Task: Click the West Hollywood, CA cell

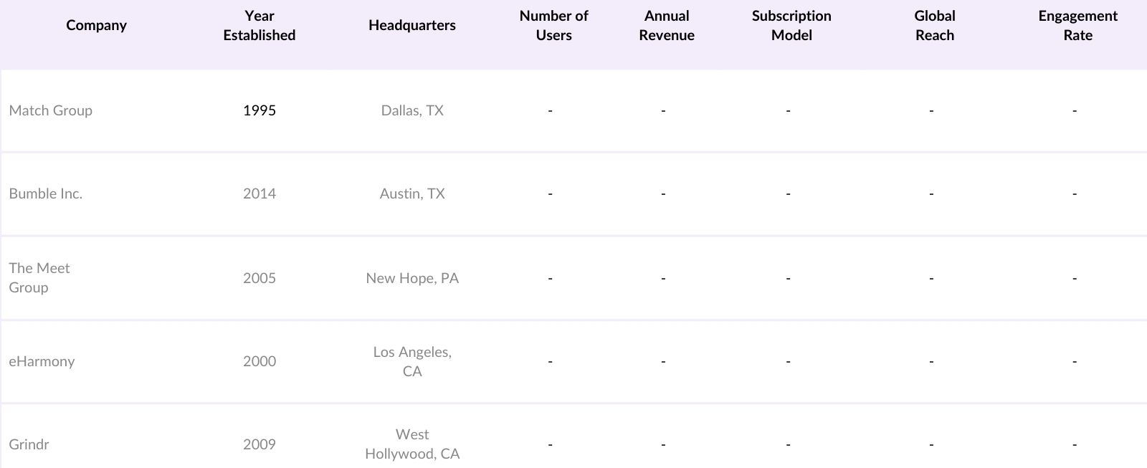Action: coord(411,444)
